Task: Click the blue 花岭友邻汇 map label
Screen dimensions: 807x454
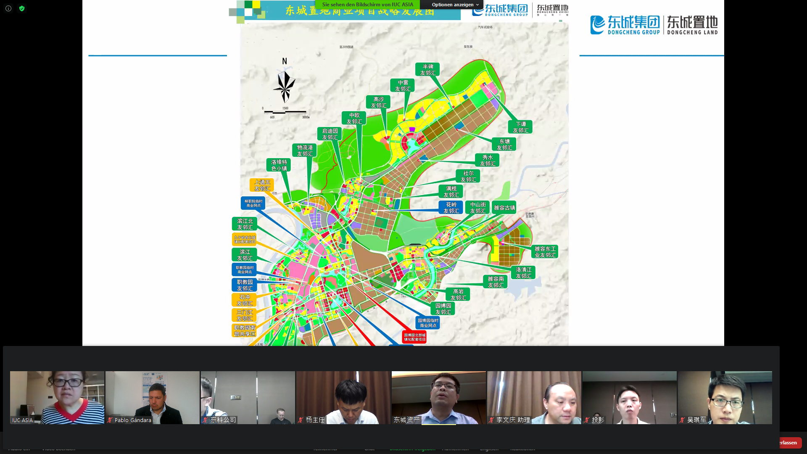Action: pos(451,208)
